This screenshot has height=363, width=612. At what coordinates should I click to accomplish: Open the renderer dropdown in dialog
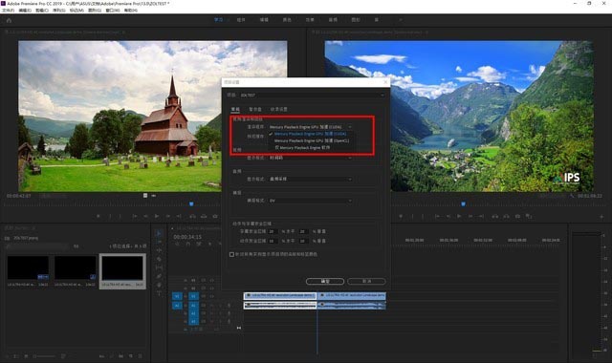coord(310,127)
